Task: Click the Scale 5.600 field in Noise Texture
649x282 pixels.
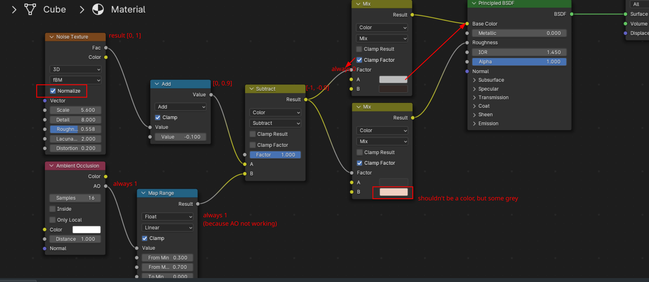Action: [x=76, y=110]
